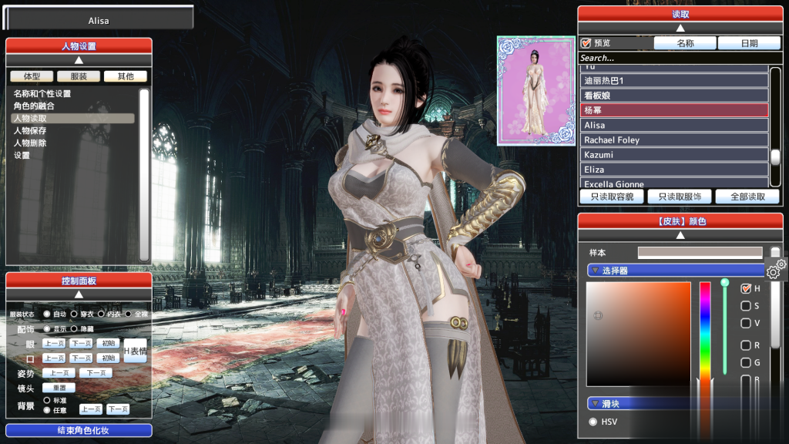The height and width of the screenshot is (444, 789).
Task: Switch to the 体型 tab
Action: [32, 76]
